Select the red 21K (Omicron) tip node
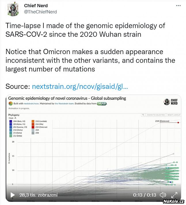This screenshot has width=186, height=205. [179, 122]
